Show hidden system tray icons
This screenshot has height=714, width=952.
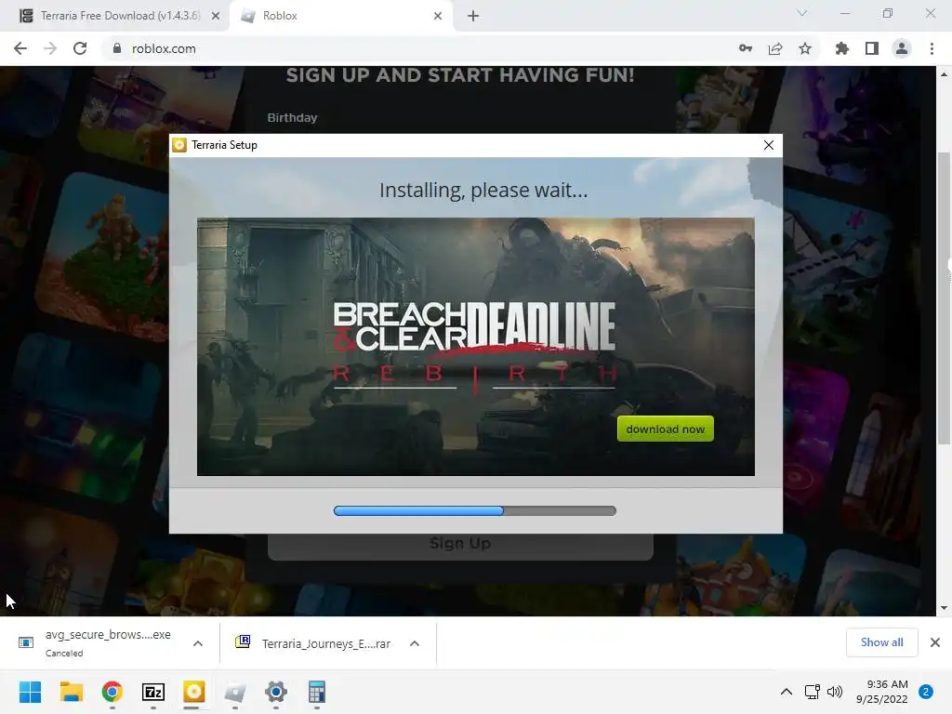click(x=787, y=692)
